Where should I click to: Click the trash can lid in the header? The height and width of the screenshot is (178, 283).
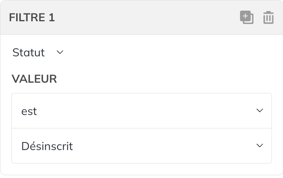pyautogui.click(x=268, y=13)
